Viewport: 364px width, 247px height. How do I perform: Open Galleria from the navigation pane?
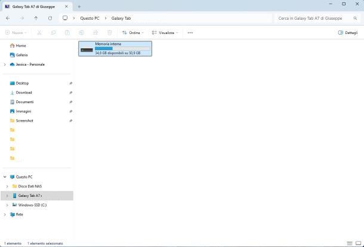click(21, 55)
